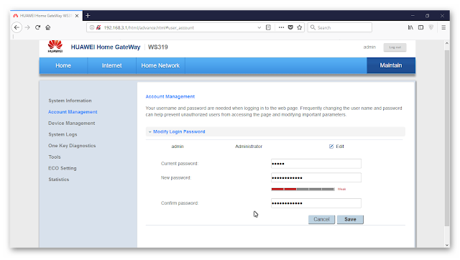The image size is (460, 260).
Task: Open the address bar history dropdown arrow
Action: (259, 27)
